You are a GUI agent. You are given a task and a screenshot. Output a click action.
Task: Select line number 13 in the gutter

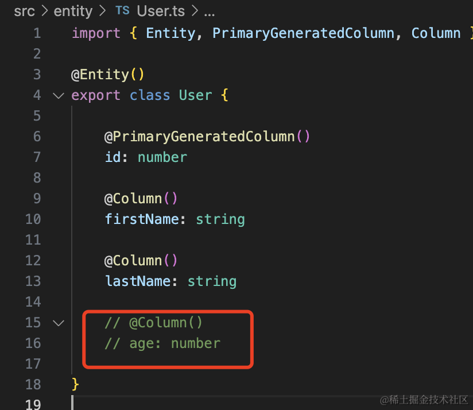click(33, 281)
